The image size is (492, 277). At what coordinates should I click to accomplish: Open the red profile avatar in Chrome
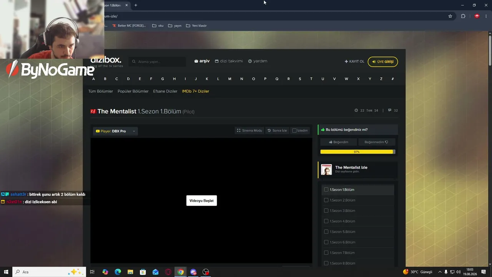(x=477, y=16)
